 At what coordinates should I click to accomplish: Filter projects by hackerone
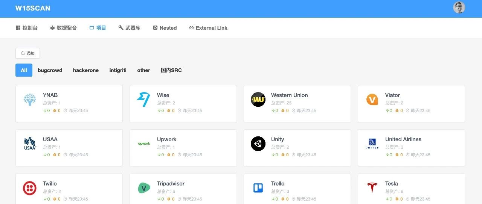(x=86, y=70)
